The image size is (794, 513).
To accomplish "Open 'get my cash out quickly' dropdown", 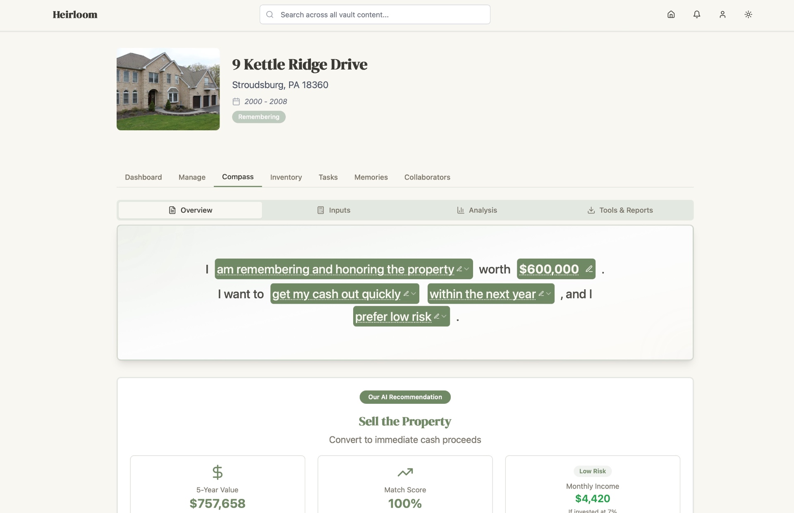I will 413,294.
